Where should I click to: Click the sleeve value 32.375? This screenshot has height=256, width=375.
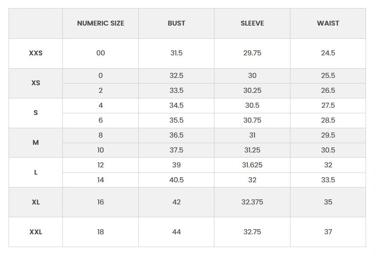click(252, 202)
